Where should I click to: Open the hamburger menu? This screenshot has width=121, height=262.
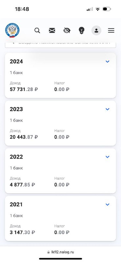pos(111,30)
